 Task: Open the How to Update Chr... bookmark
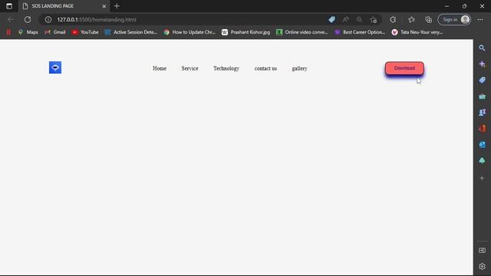(x=189, y=32)
